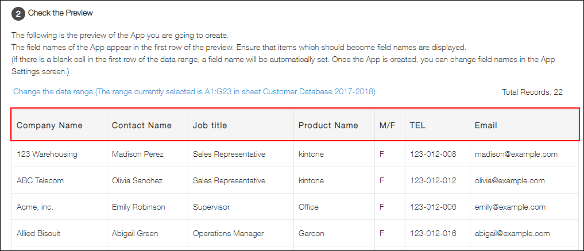Click the 123 Warehousing company cell
This screenshot has width=584, height=251.
(47, 154)
